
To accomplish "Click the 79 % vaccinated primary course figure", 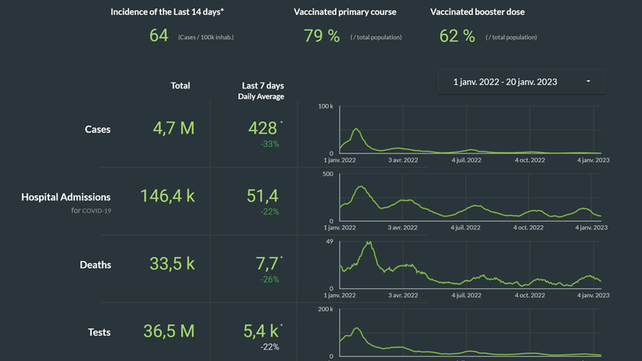I will point(322,36).
